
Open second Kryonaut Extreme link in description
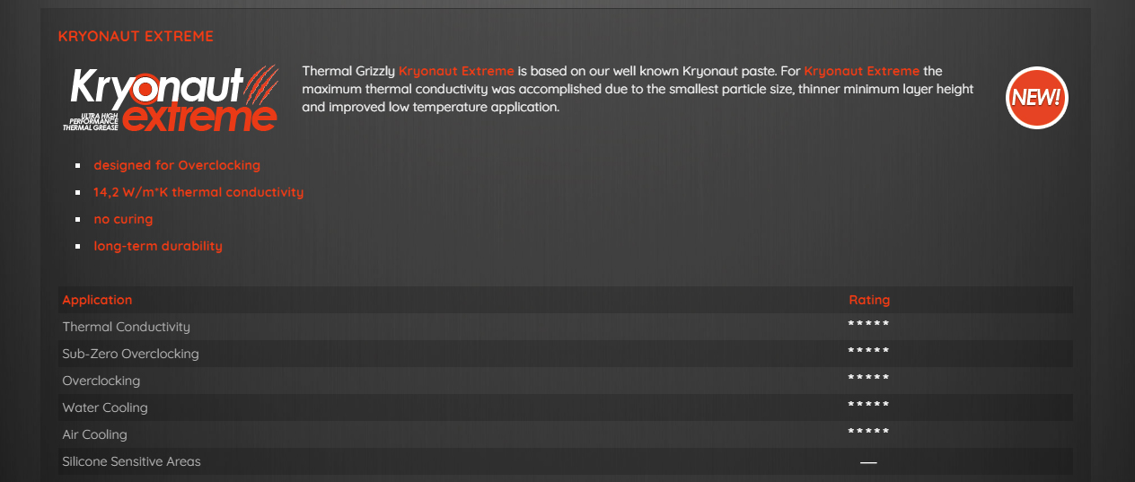[862, 71]
